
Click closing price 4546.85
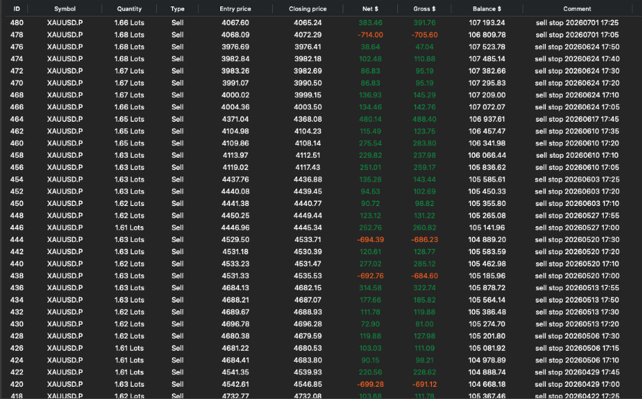(307, 385)
